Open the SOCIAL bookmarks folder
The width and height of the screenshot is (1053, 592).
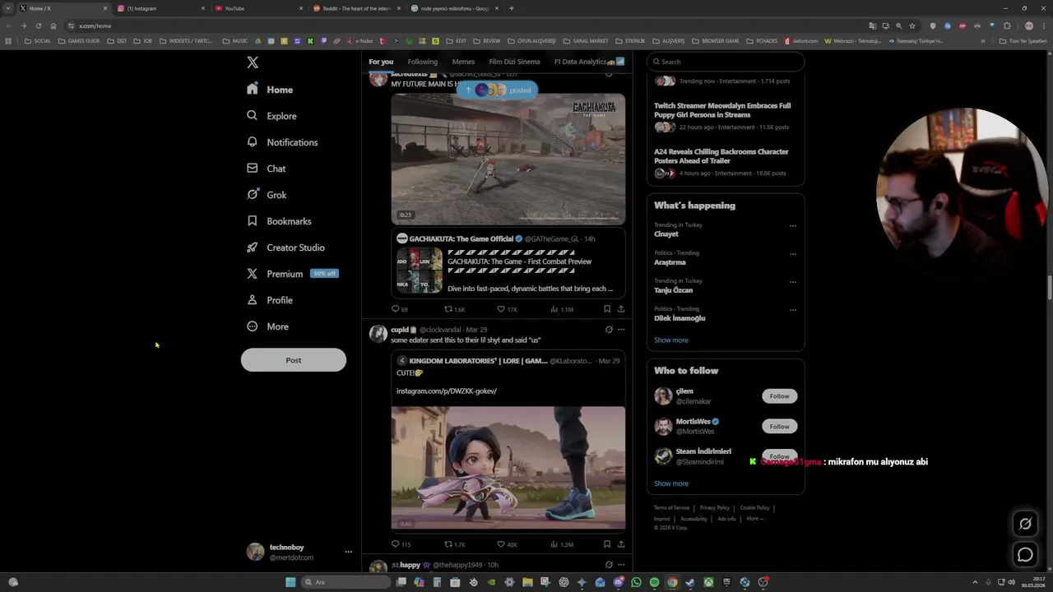click(x=38, y=41)
